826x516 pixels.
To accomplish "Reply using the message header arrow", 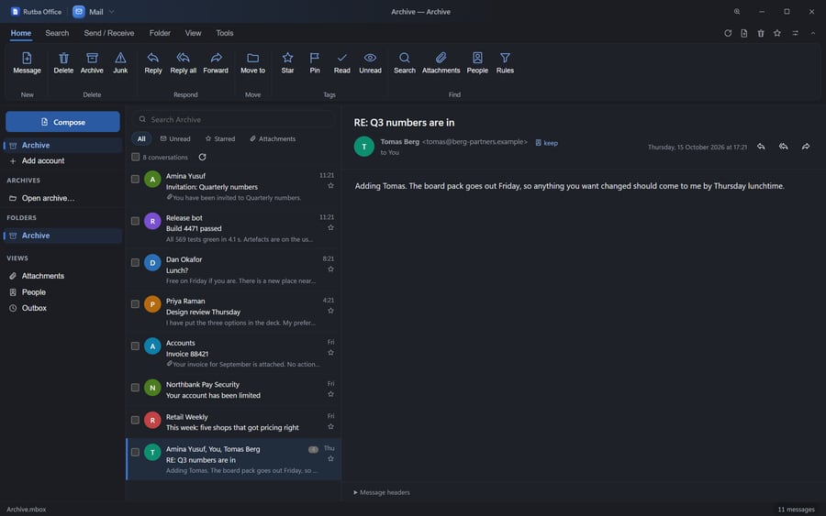I will click(761, 147).
